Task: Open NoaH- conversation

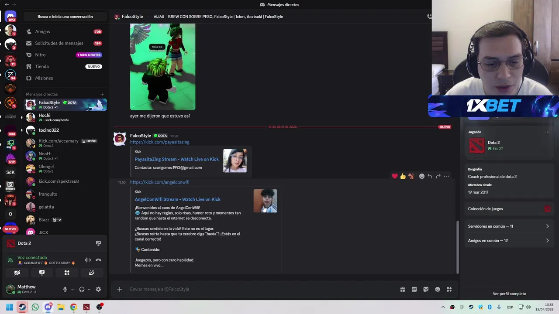Action: pyautogui.click(x=65, y=156)
